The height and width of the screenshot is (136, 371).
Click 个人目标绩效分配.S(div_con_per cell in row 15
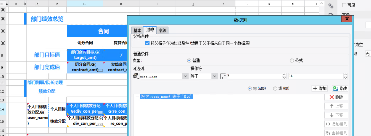85,121
